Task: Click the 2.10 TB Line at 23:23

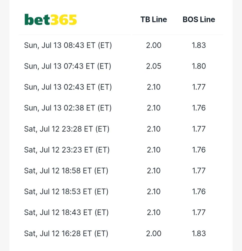Action: coord(153,150)
